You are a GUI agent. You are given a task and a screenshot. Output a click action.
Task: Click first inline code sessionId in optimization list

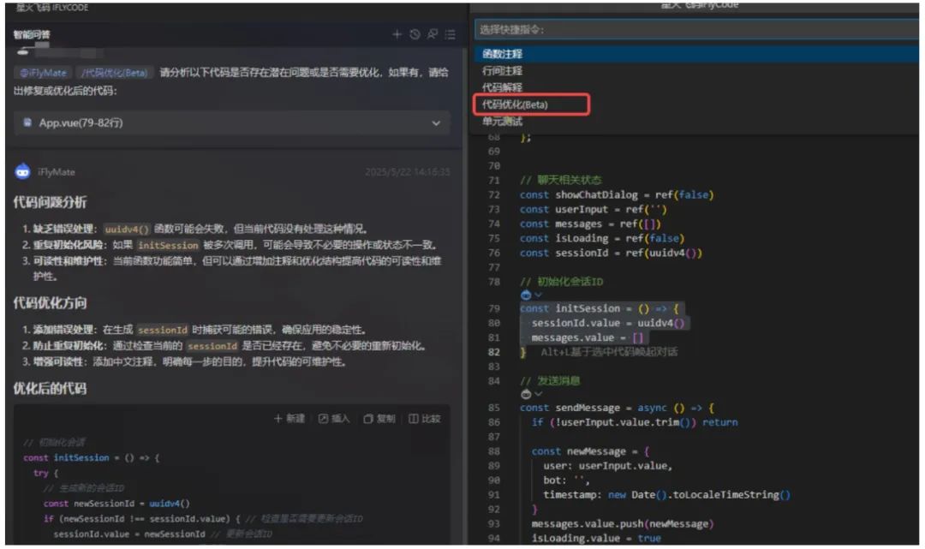(x=162, y=330)
